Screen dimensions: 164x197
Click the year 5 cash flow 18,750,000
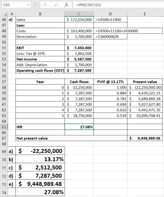(x=79, y=116)
